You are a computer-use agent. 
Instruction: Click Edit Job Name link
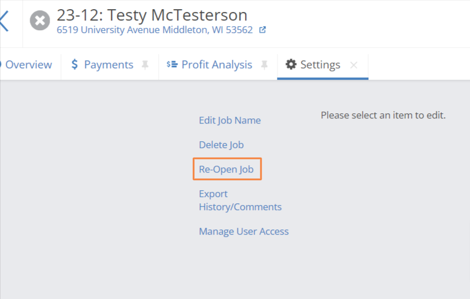(230, 120)
